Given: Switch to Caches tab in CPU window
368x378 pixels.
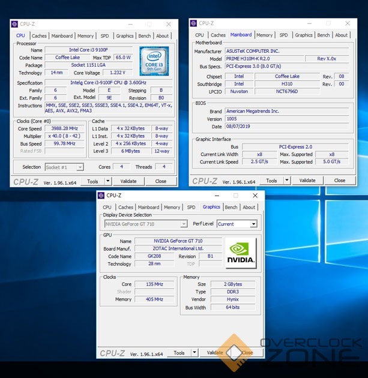Looking at the screenshot, I should coord(39,36).
